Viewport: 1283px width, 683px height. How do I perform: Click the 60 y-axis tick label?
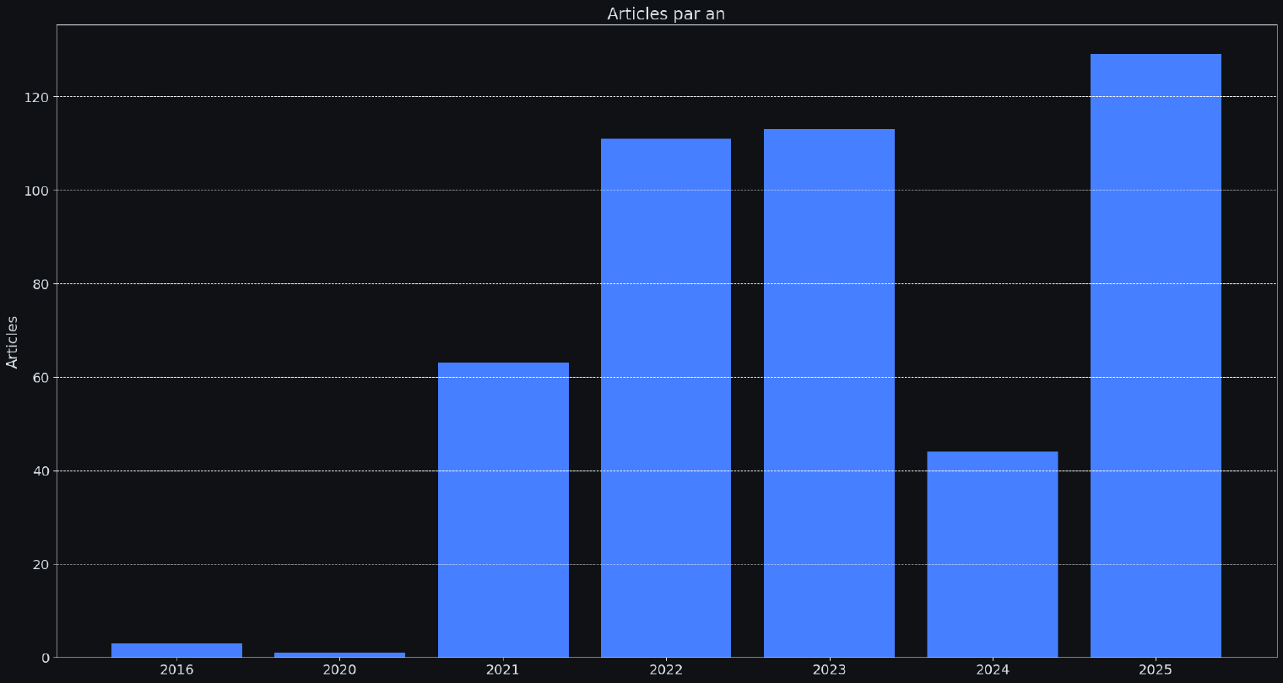pos(40,378)
